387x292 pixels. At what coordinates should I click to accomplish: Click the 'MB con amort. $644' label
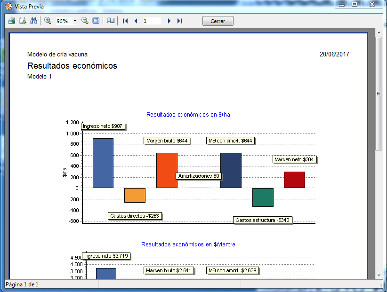click(230, 141)
